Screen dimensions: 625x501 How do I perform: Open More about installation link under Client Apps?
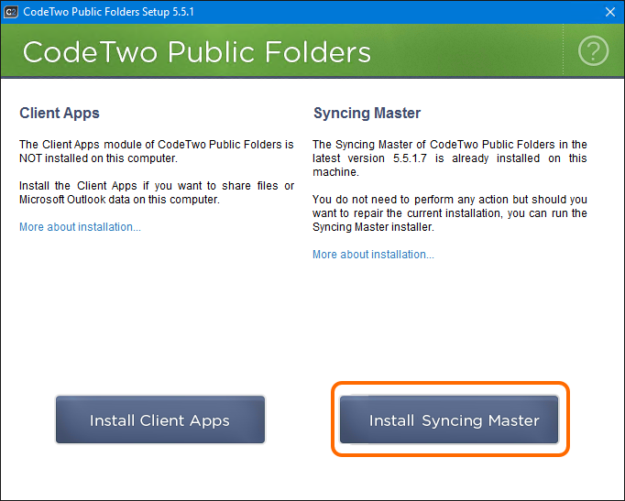point(80,227)
